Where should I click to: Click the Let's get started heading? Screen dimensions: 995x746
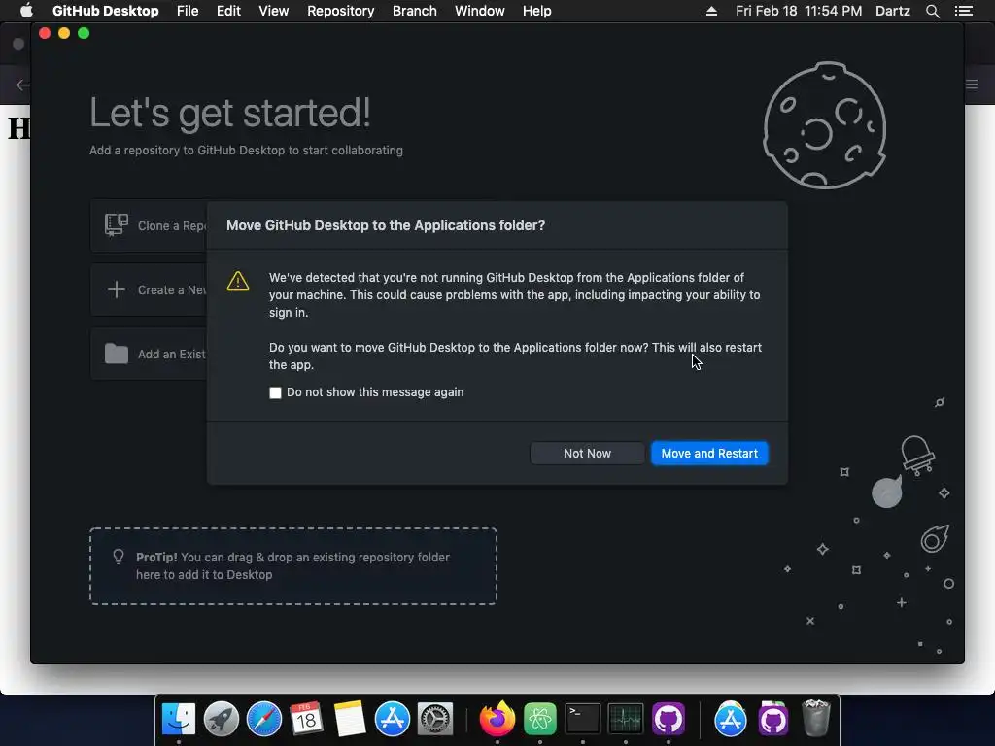229,113
